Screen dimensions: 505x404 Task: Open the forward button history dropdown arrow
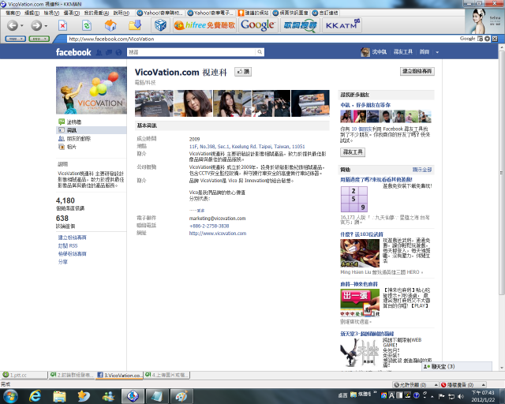point(46,26)
